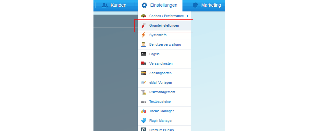Screen dimensions: 319x131
Task: Click the Einstellungen gear icon
Action: [144, 5]
